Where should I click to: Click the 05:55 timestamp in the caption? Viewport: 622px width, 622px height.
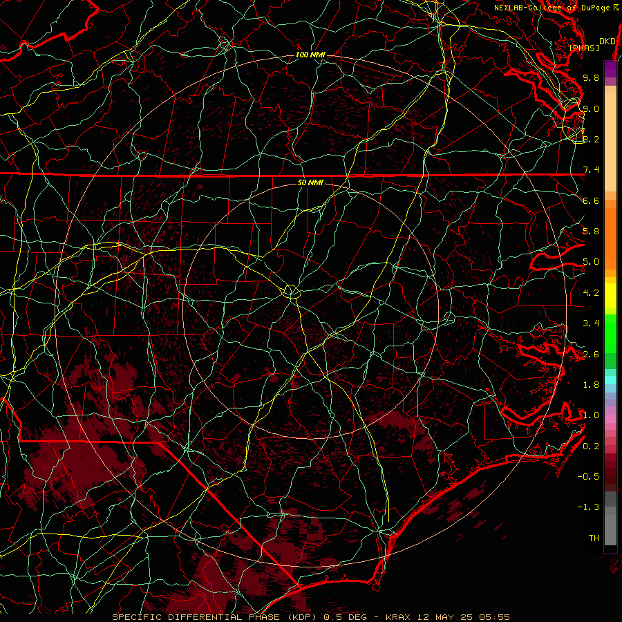pos(494,617)
